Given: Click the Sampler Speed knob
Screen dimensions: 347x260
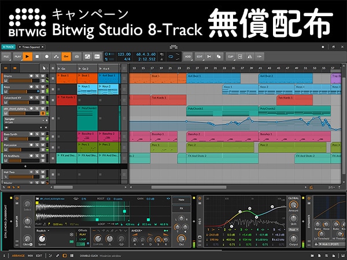Looking at the screenshot, I should (x=42, y=239).
